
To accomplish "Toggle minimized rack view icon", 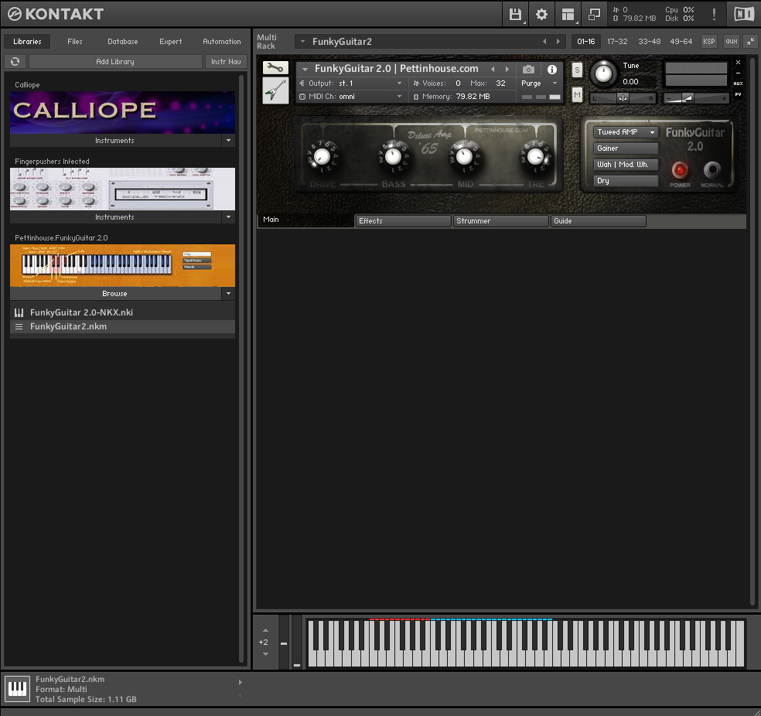I will tap(594, 14).
